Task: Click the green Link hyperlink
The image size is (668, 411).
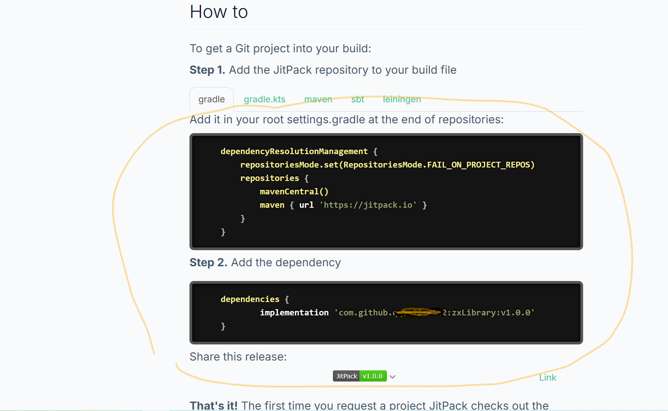Action: (547, 377)
